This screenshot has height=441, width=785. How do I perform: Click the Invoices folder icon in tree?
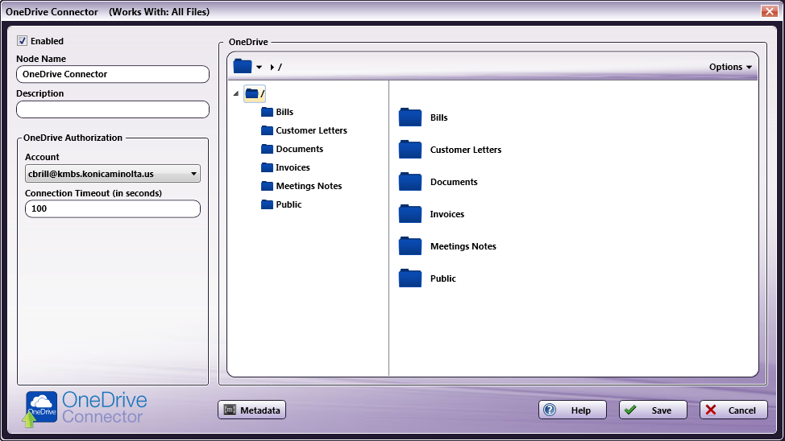268,167
